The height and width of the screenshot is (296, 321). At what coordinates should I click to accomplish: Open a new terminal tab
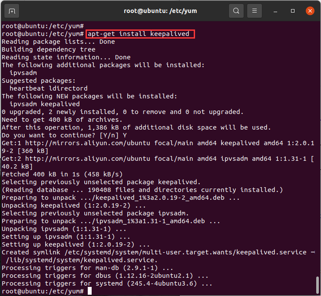click(x=12, y=11)
